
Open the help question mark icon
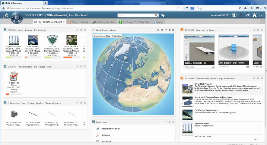[261, 15]
